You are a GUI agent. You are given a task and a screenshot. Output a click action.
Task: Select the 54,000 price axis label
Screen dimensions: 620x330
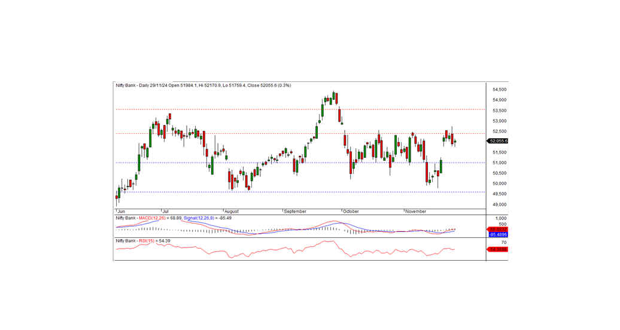(499, 100)
